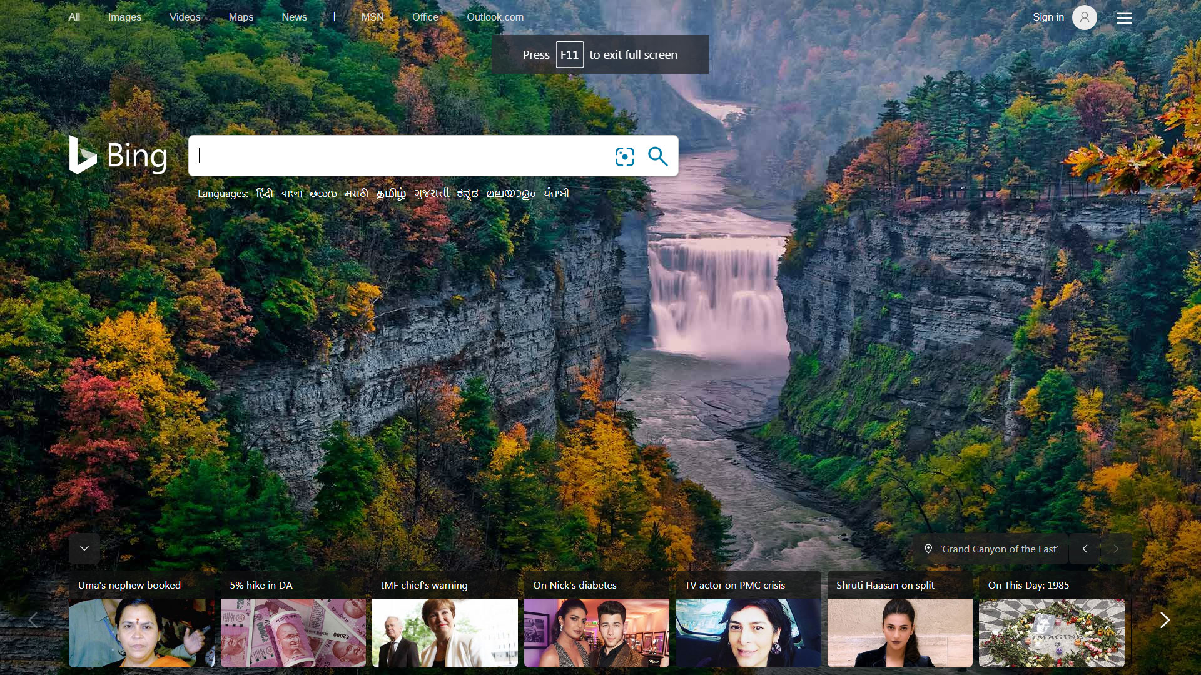Switch to the News tab

pos(294,17)
